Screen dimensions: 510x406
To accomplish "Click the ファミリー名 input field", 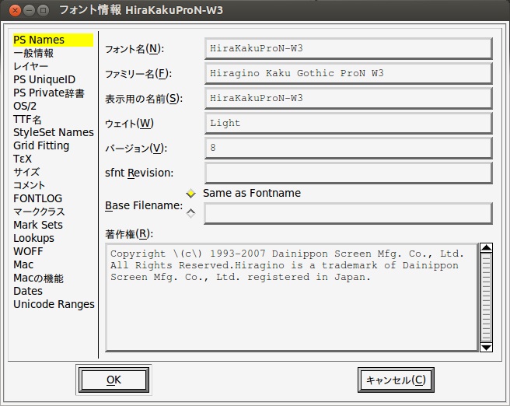I will (x=348, y=73).
